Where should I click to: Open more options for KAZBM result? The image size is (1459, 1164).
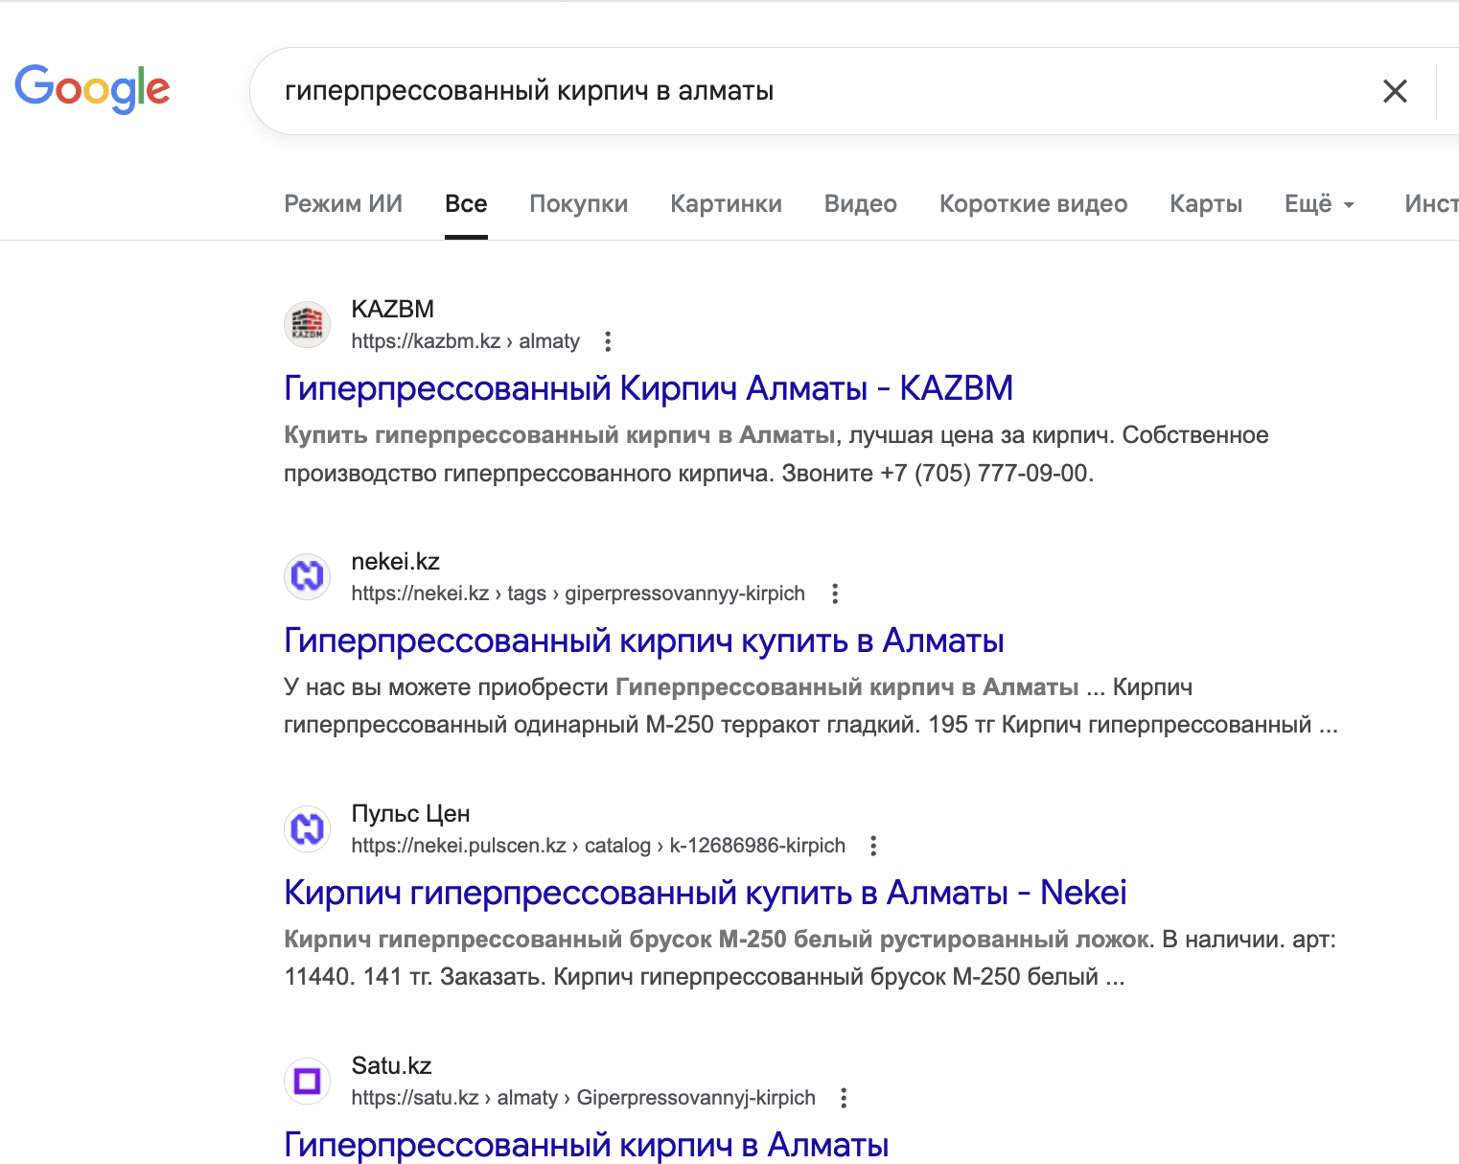(x=608, y=341)
